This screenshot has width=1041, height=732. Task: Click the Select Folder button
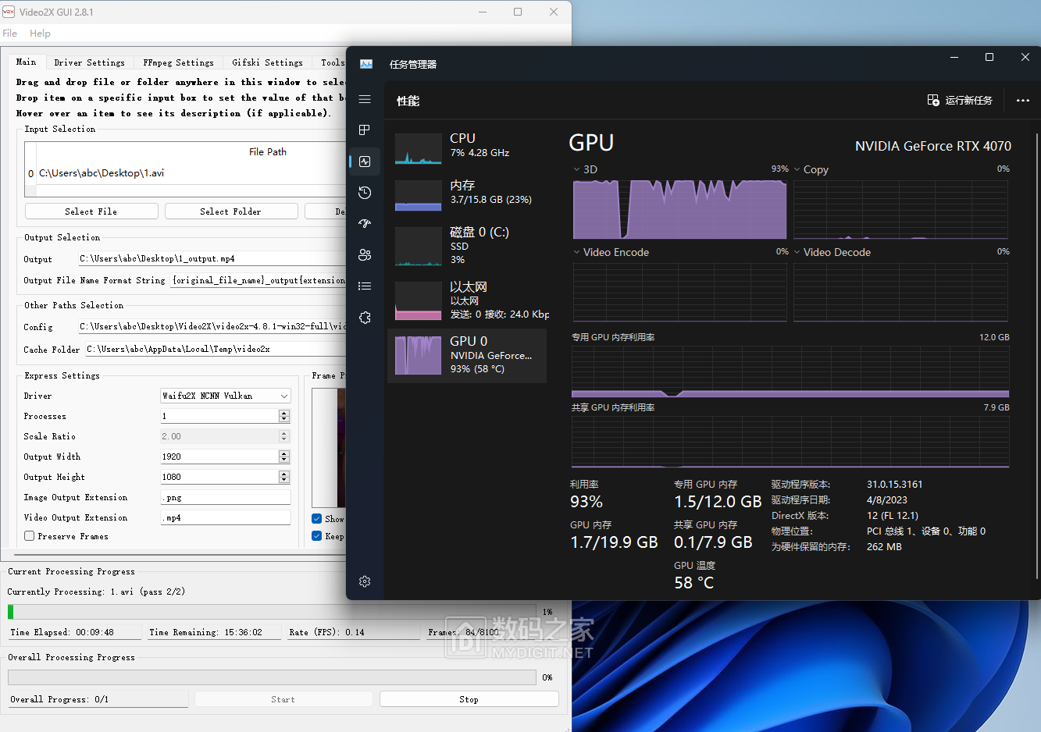(231, 211)
